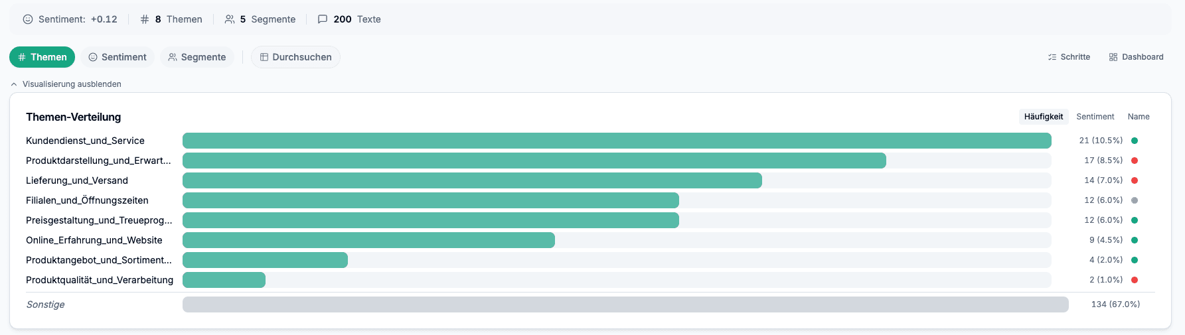Screen dimensions: 1185x335
Task: Switch to the Segmente tab
Action: 197,57
